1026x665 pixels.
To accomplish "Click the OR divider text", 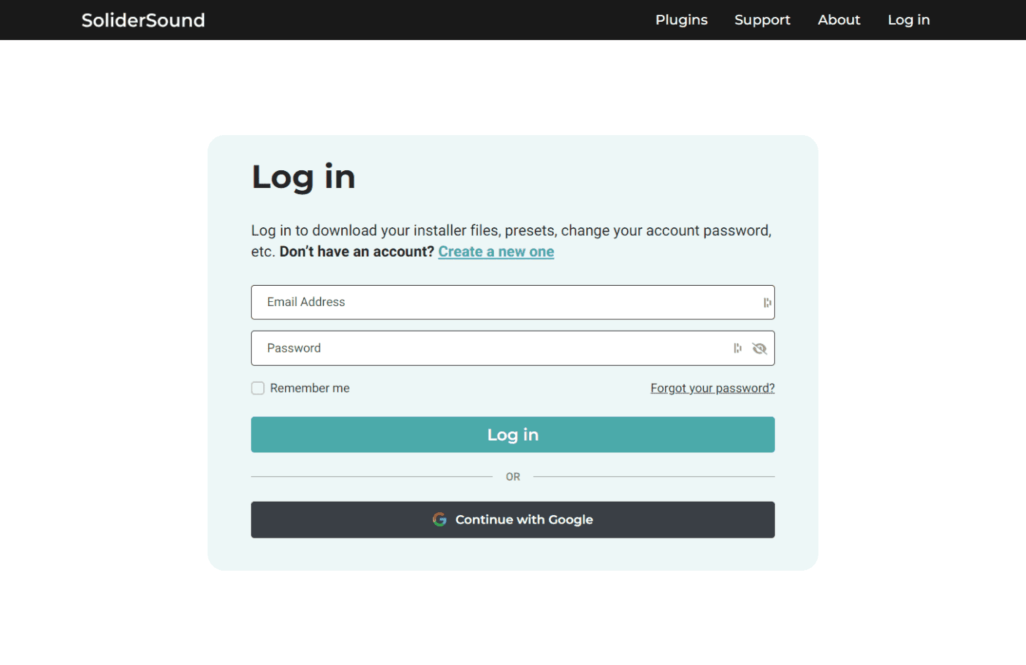I will click(513, 477).
